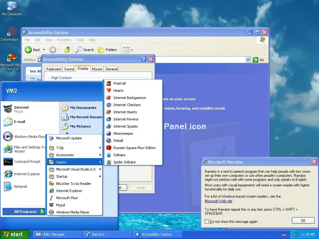This screenshot has height=239, width=319.
Task: Click the dialog Help question mark button
Action: click(x=143, y=59)
